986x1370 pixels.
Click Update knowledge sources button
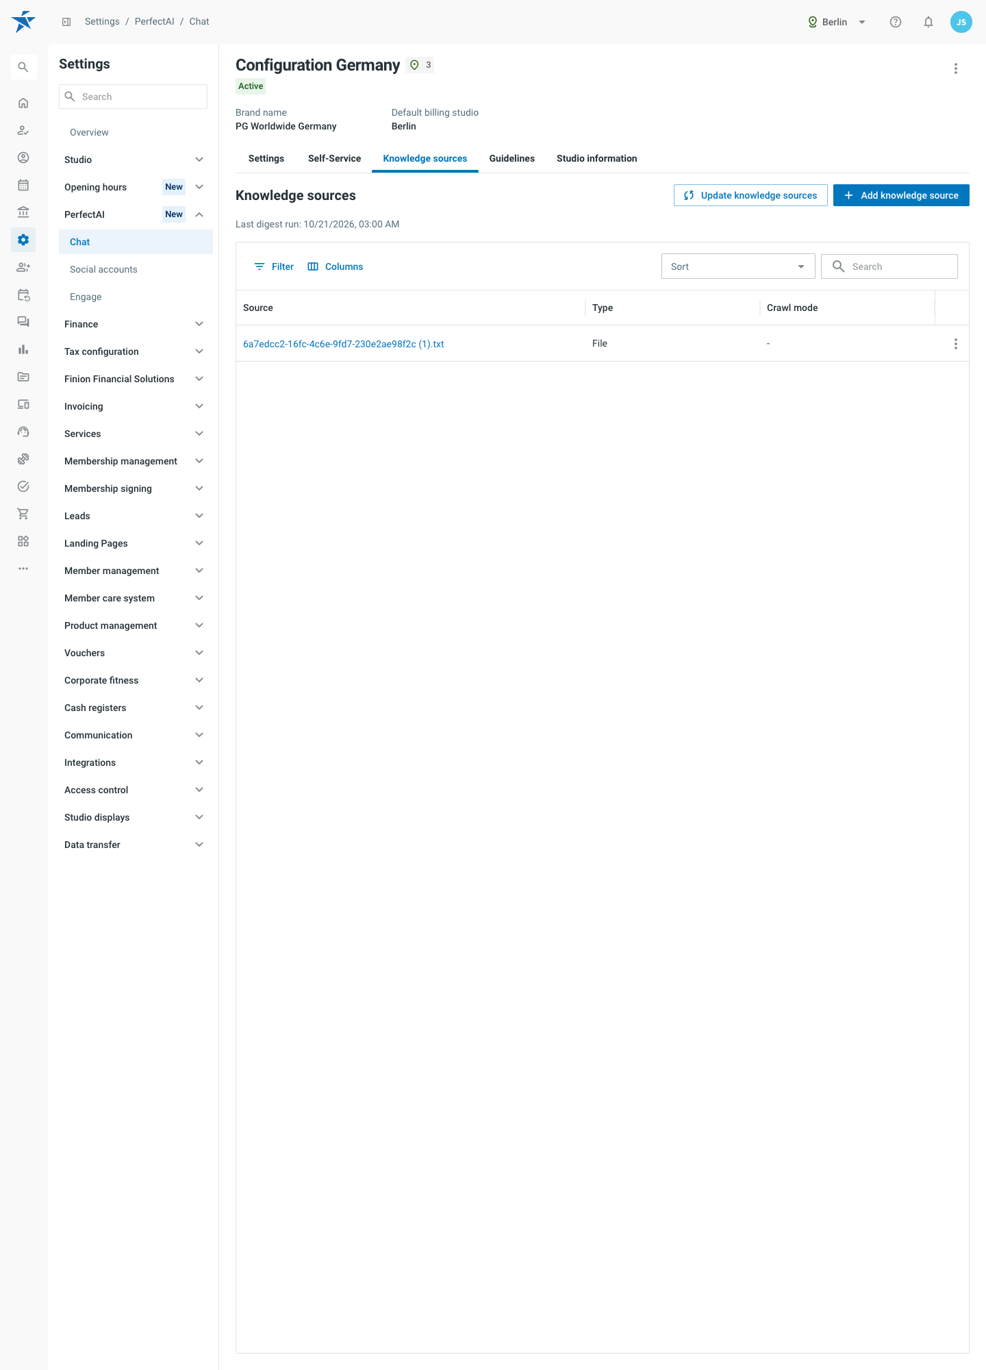750,195
